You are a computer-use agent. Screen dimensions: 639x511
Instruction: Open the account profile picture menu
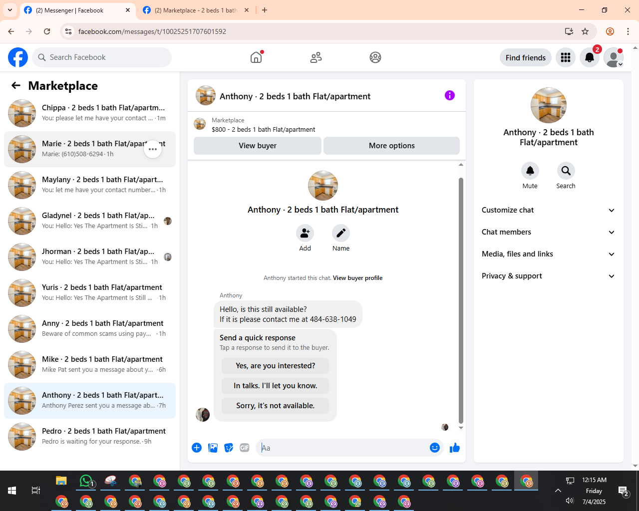coord(614,57)
